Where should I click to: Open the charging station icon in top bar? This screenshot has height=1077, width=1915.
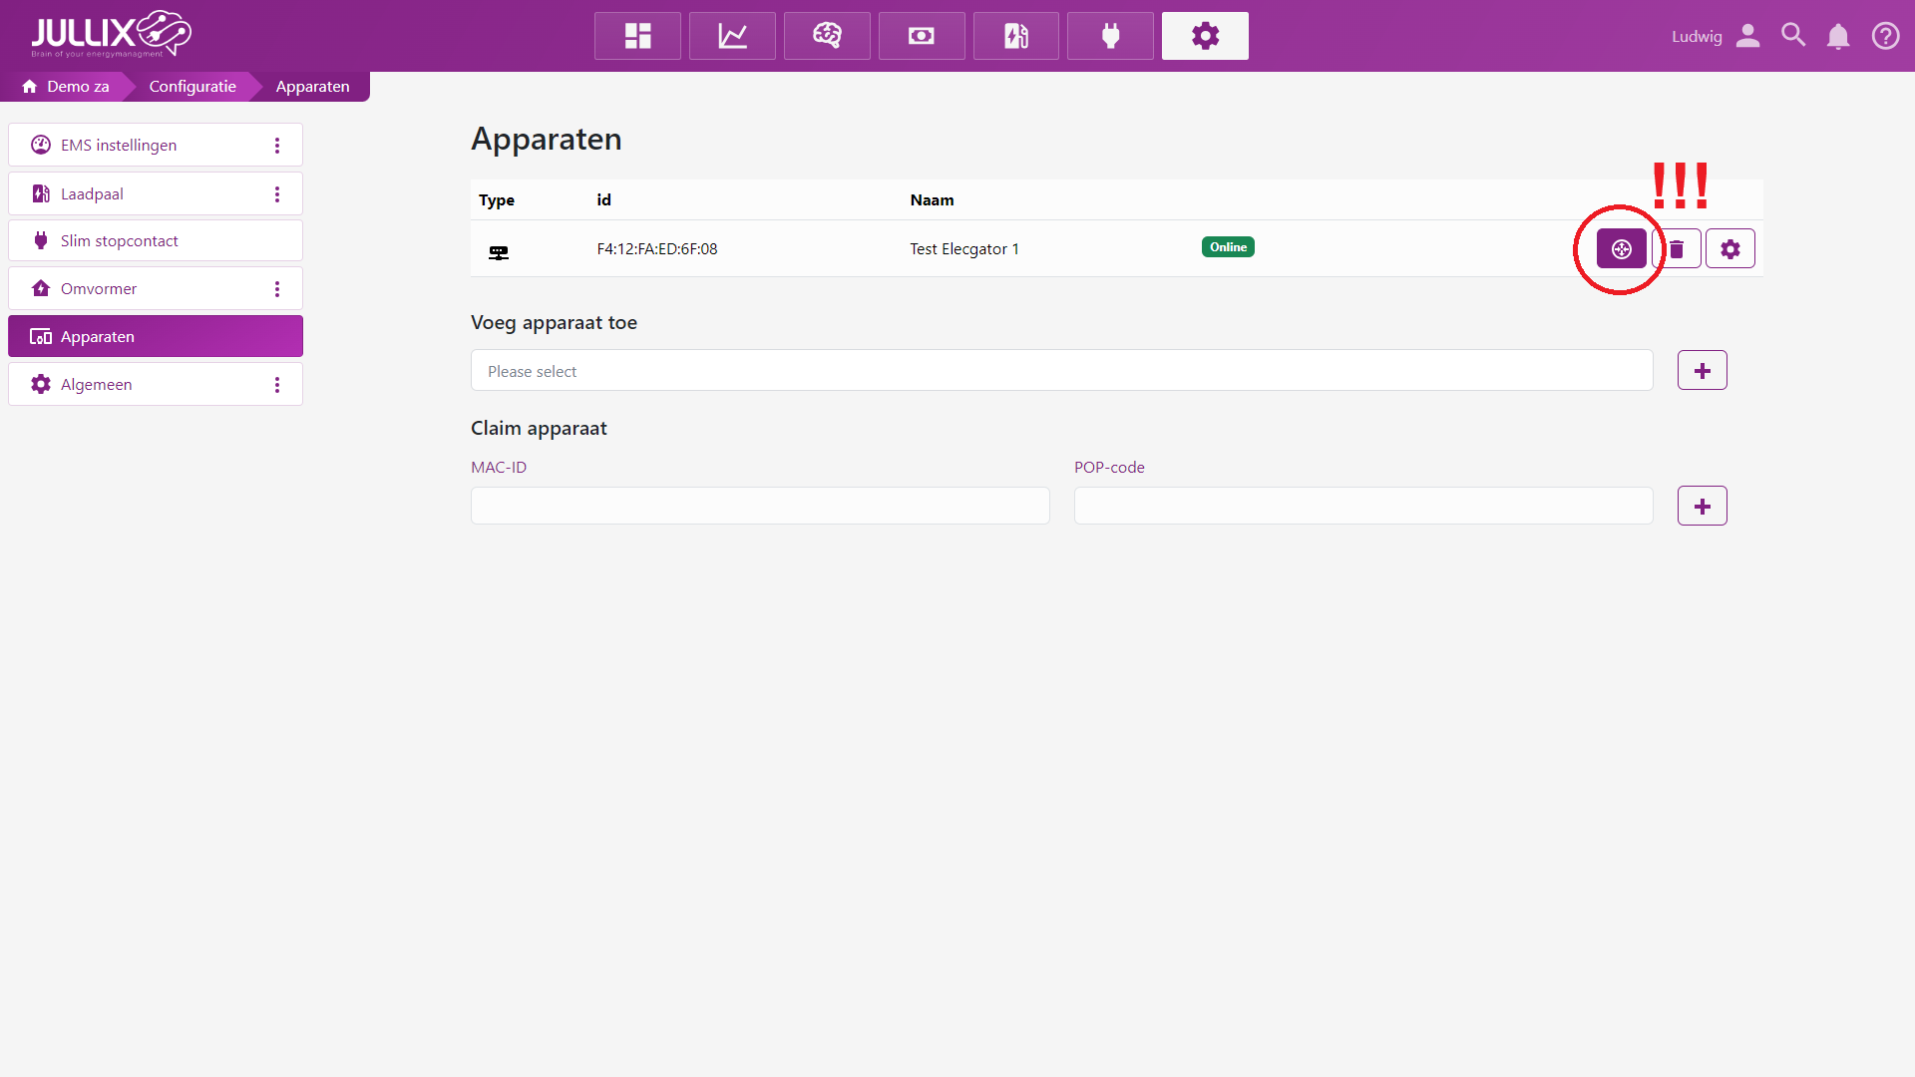1015,36
